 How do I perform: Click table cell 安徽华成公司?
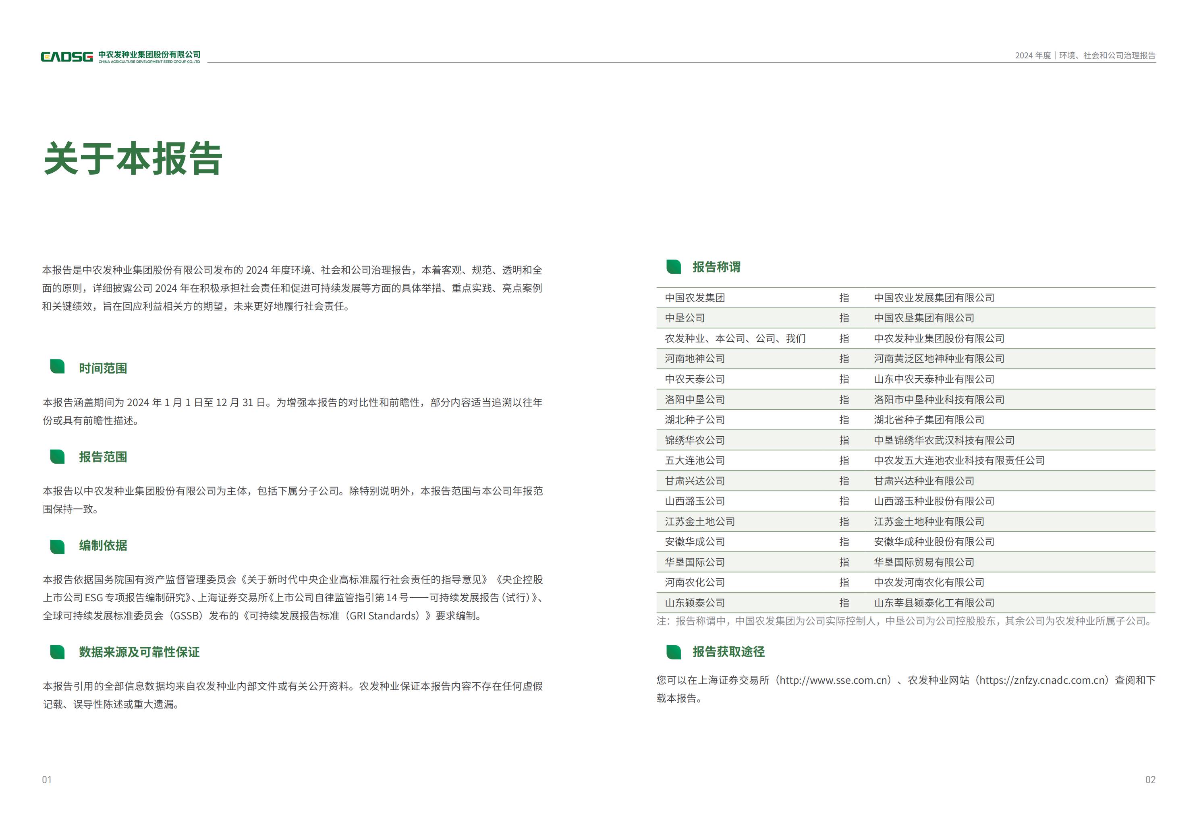(x=695, y=542)
